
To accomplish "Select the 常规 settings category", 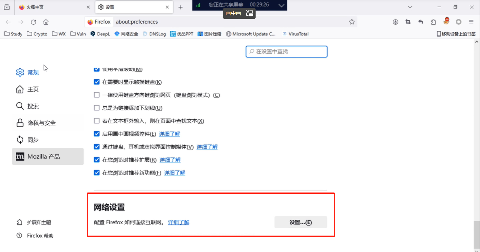I will pos(48,72).
